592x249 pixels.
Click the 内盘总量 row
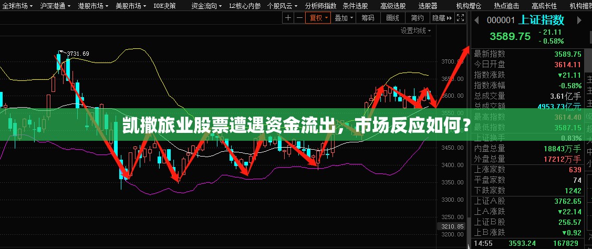coord(527,149)
